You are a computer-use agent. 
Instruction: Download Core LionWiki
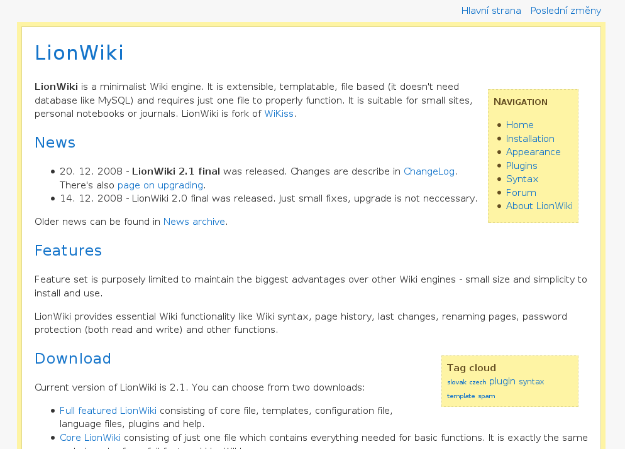90,438
